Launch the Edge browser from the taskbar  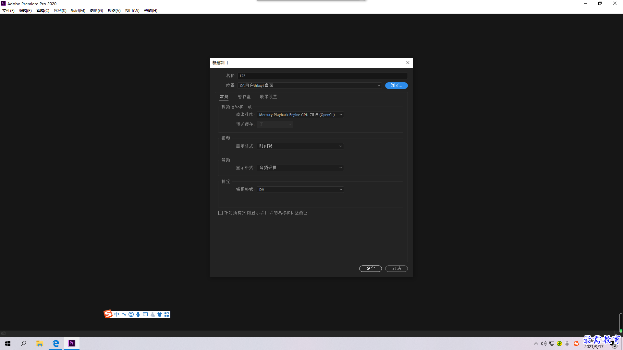tap(56, 344)
